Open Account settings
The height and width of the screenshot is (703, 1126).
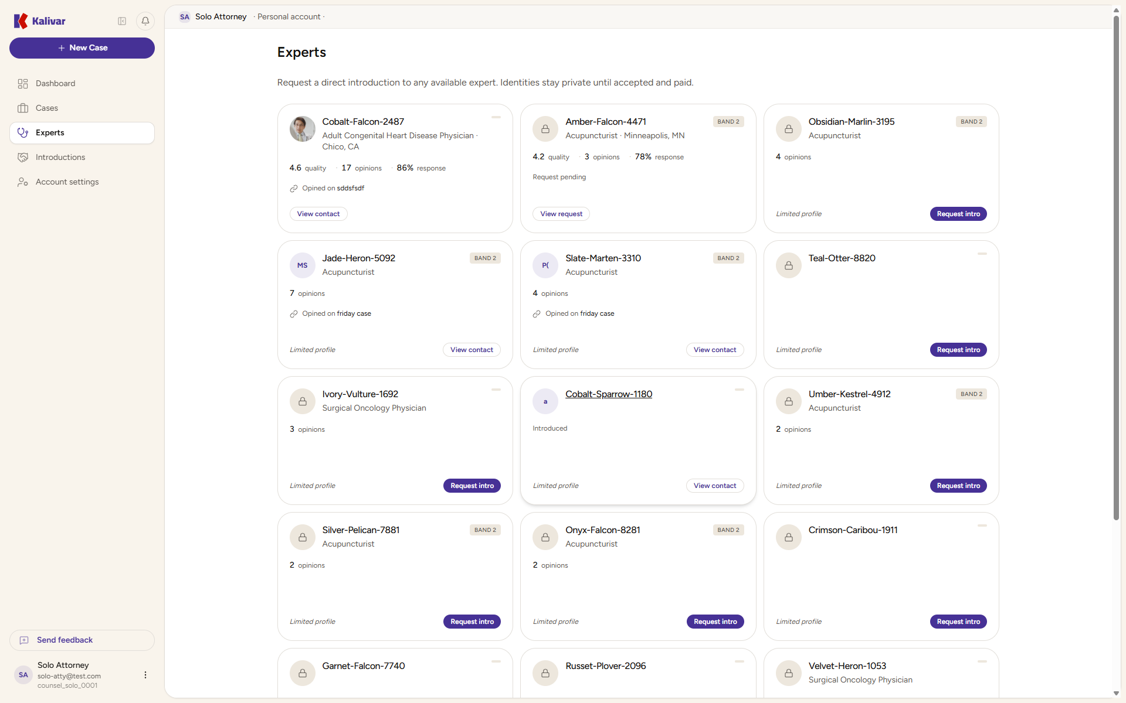click(82, 182)
